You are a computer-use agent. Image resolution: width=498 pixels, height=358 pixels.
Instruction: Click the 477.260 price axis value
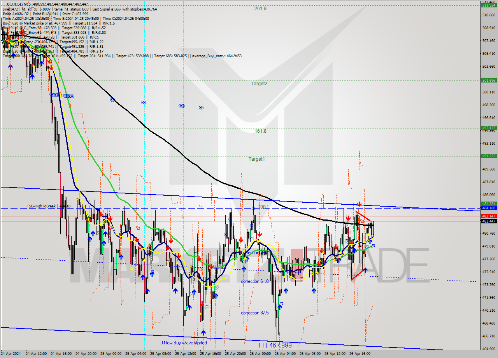pos(489,259)
